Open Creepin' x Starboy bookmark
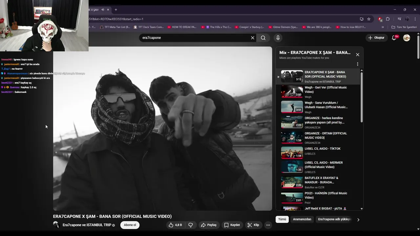The width and height of the screenshot is (420, 236). [249, 27]
